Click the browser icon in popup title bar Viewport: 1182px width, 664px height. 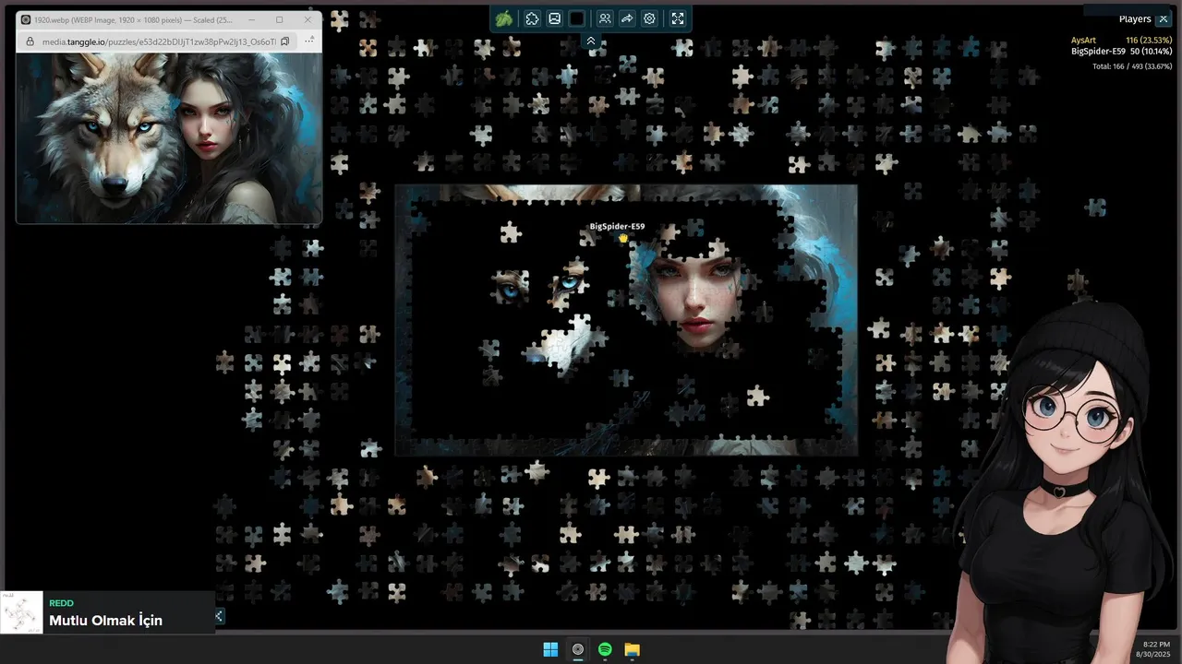pyautogui.click(x=26, y=19)
